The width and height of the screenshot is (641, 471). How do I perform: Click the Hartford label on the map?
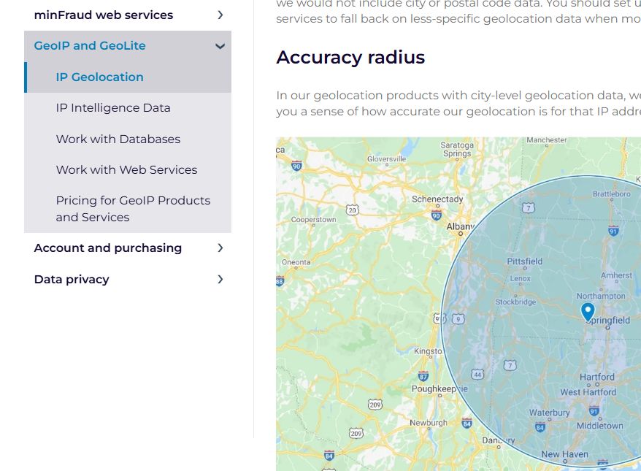[x=597, y=377]
